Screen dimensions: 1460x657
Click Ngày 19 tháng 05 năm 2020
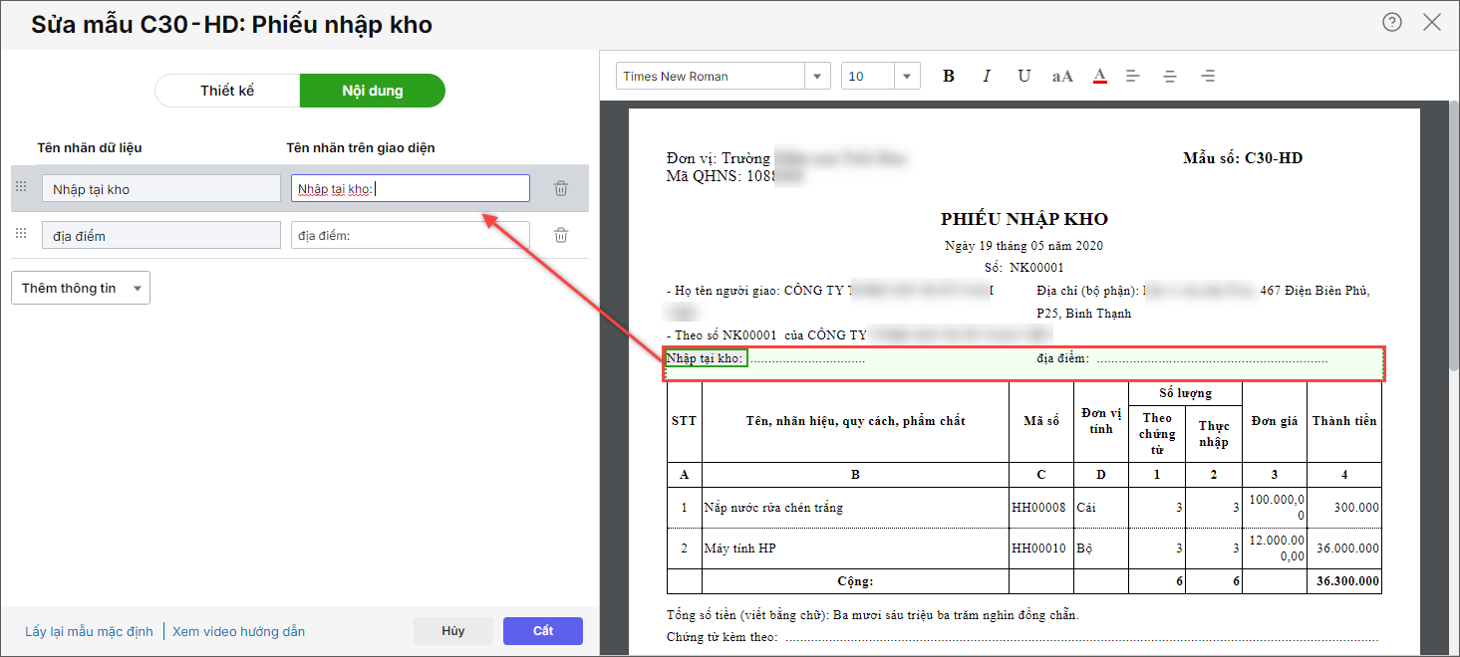coord(1023,245)
